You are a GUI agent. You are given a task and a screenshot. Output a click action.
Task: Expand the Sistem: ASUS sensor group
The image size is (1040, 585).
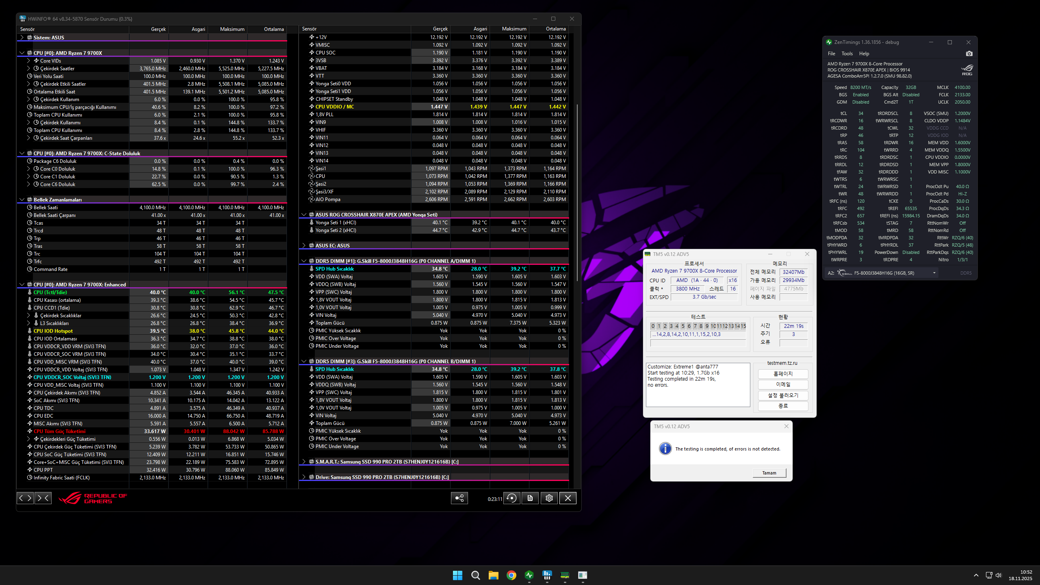[x=22, y=38]
